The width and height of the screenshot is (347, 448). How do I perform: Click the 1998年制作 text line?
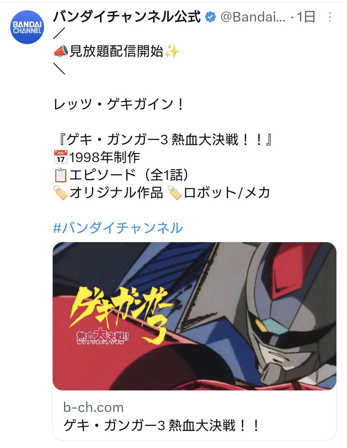pyautogui.click(x=104, y=157)
